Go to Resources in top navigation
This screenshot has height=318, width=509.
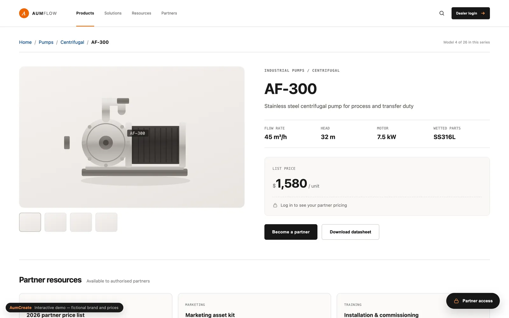coord(142,13)
